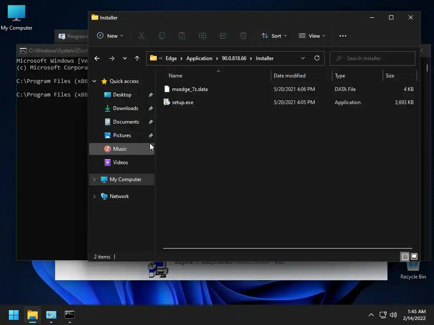
Task: Click the taskbar icon beside File Explorer
Action: [51, 315]
